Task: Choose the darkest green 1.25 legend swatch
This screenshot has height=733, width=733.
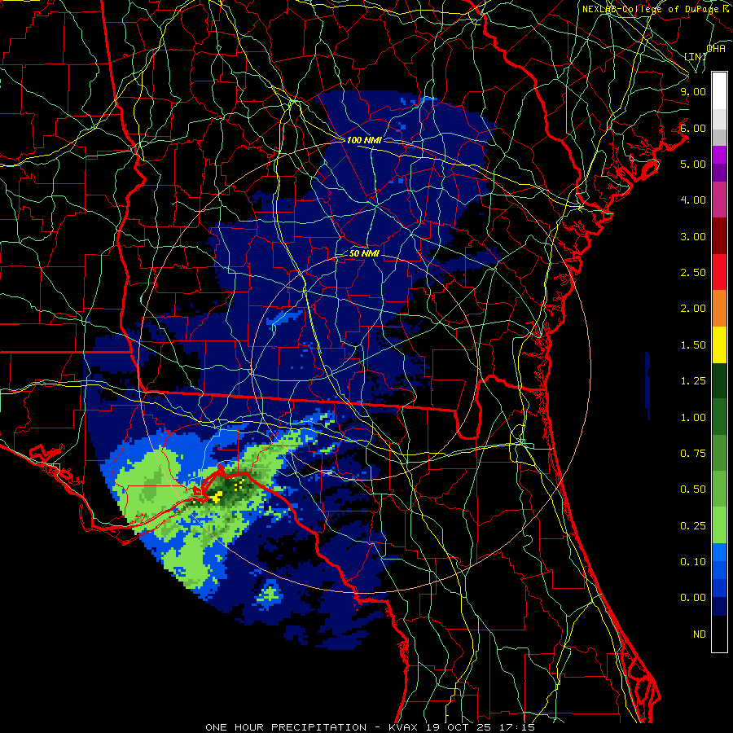Action: pyautogui.click(x=719, y=381)
